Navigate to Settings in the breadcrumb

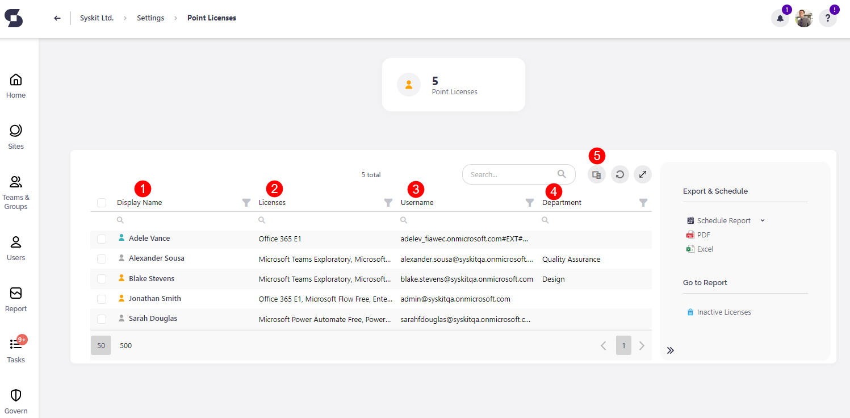pos(150,18)
